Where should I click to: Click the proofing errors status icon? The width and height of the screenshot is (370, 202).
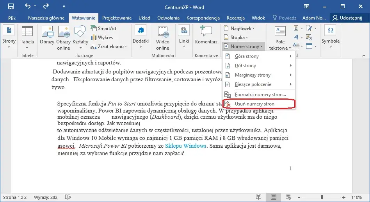[68, 197]
